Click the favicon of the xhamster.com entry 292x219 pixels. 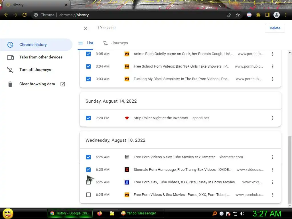(127, 157)
